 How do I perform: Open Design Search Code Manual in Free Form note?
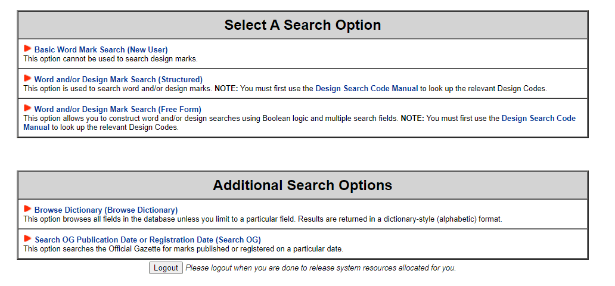538,118
